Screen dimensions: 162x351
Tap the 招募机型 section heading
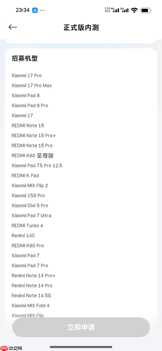[x=25, y=58]
